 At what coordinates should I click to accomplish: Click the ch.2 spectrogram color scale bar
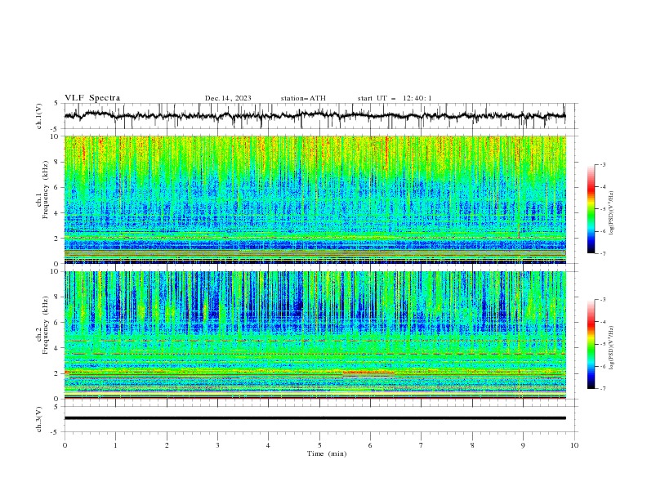tap(591, 344)
